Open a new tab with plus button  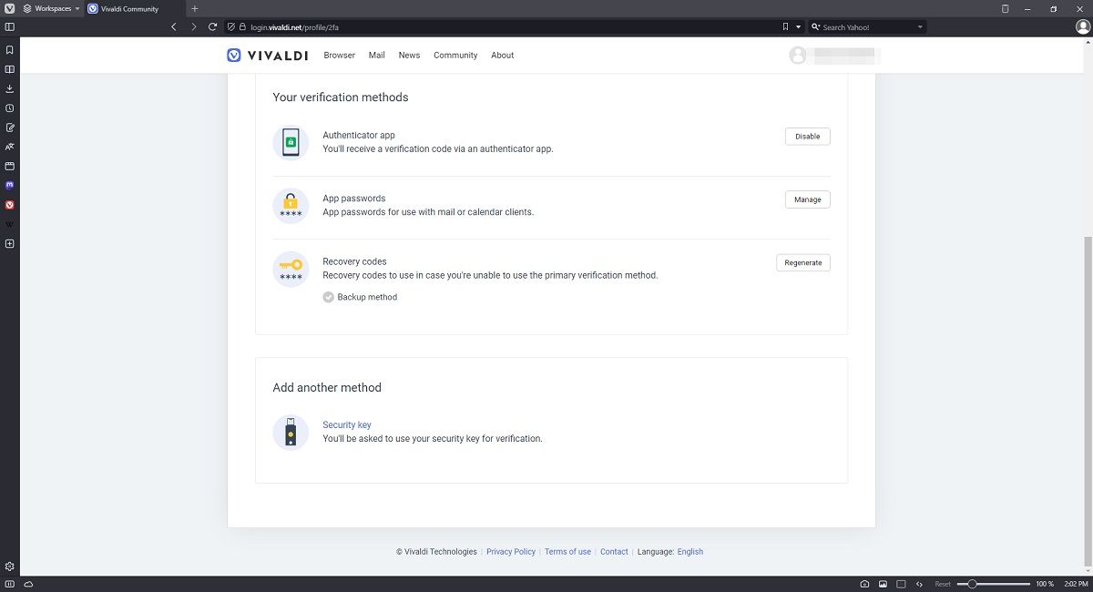194,8
